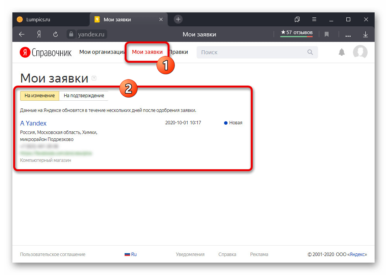Open a new tab with the plus button
The image size is (387, 275).
point(178,19)
